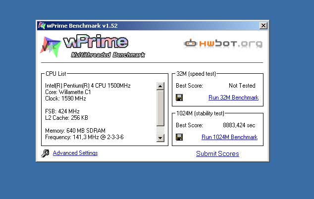
Task: Click the wPrime icon in the title bar
Action: pyautogui.click(x=42, y=25)
